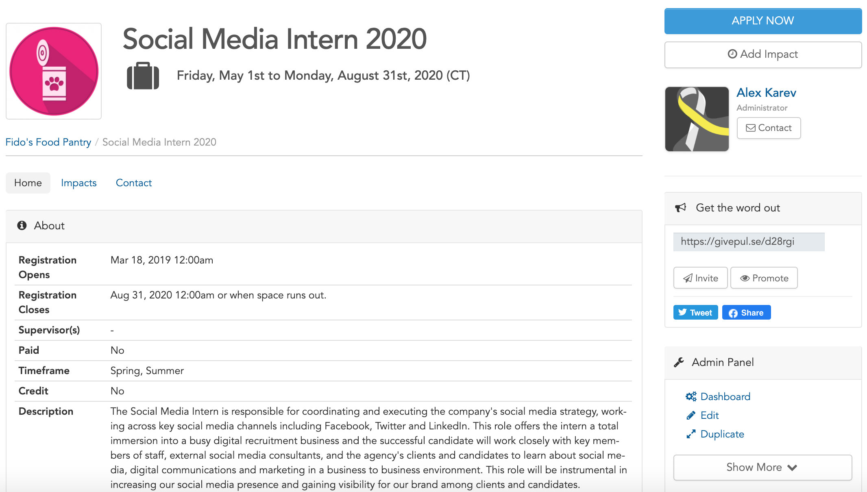Screen dimensions: 867x492
Task: Click the info icon next to About
Action: [x=22, y=225]
